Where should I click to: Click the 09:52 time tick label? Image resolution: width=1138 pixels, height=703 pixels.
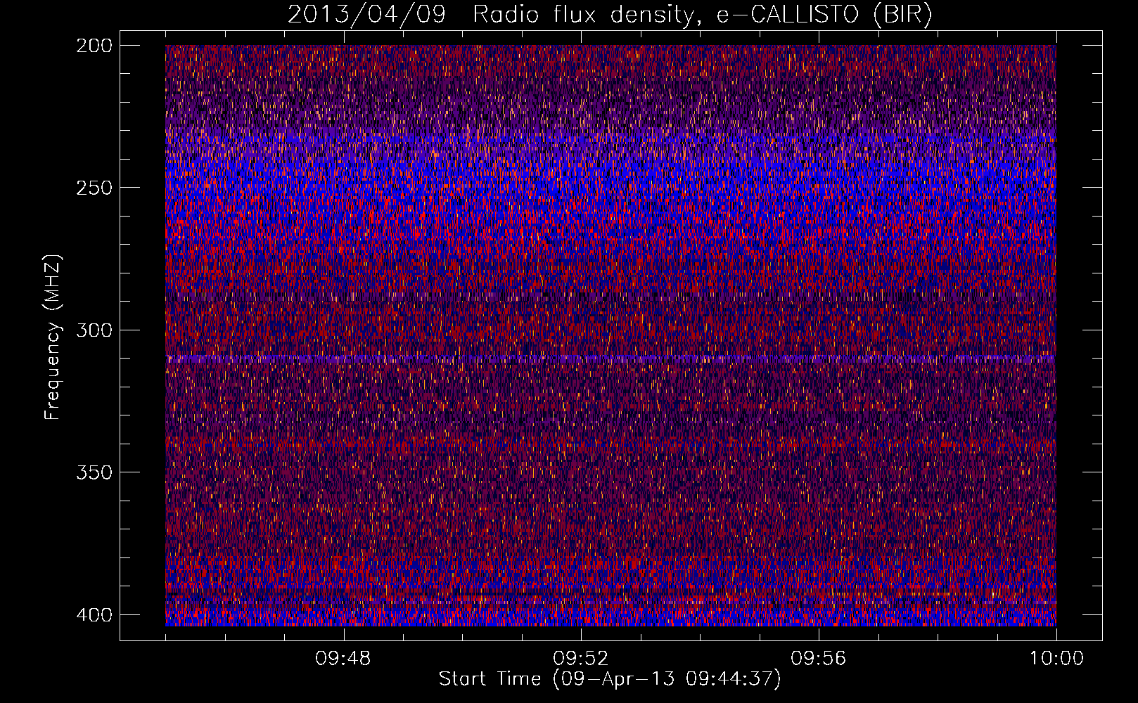coord(581,659)
